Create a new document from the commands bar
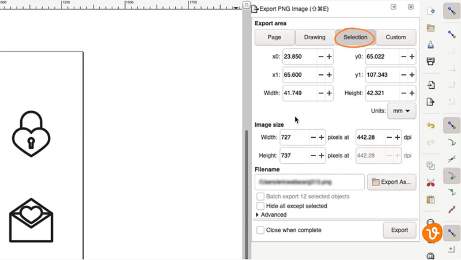Image resolution: width=461 pixels, height=260 pixels. coord(430,11)
